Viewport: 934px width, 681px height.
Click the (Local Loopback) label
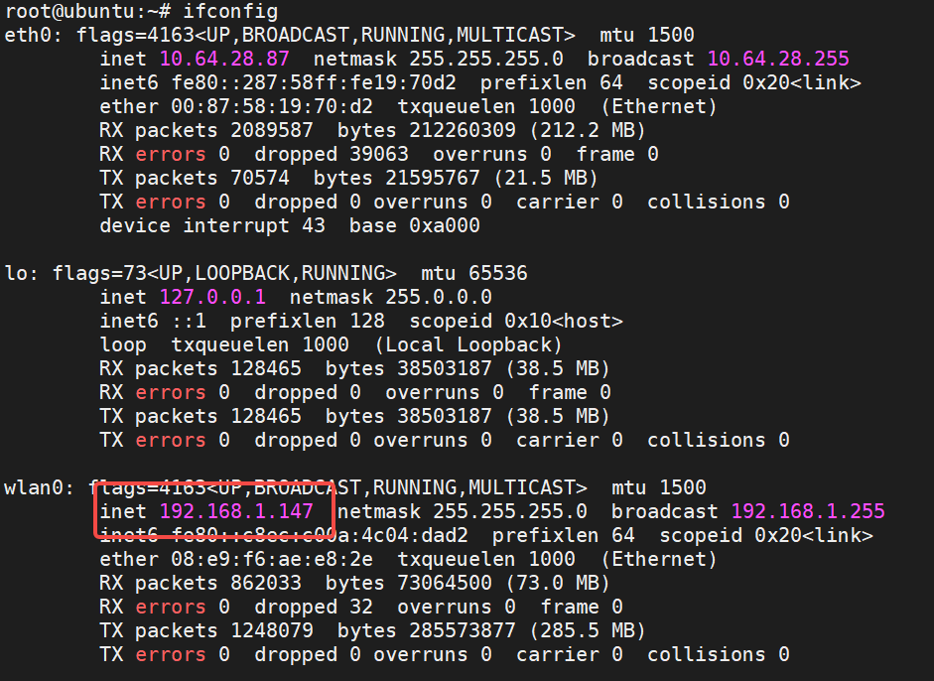pyautogui.click(x=468, y=344)
